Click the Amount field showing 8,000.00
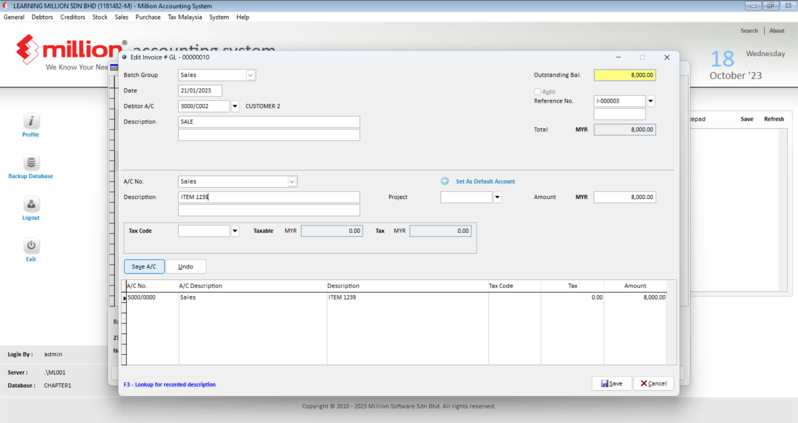The width and height of the screenshot is (798, 423). (625, 197)
